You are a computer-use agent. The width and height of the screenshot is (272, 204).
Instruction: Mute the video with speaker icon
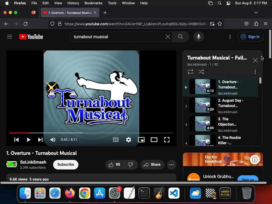53,140
